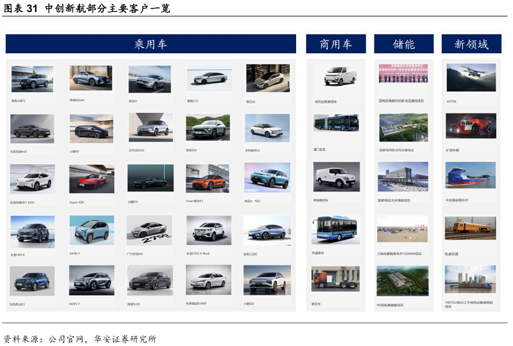Select the 乘用车 header tab

[x=150, y=44]
